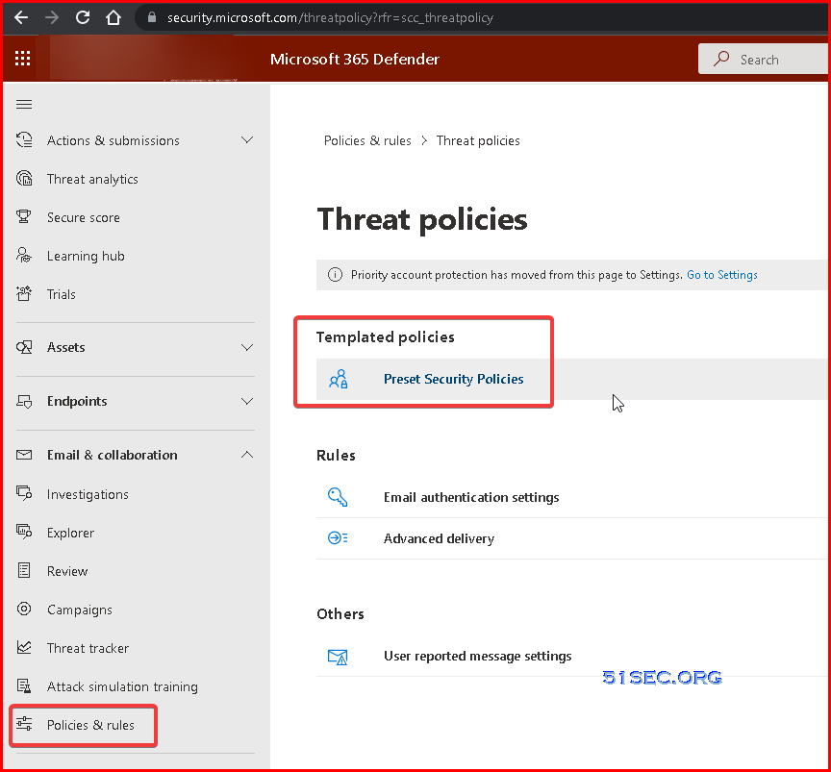The width and height of the screenshot is (831, 772).
Task: Click the Attack simulation training icon
Action: point(24,685)
